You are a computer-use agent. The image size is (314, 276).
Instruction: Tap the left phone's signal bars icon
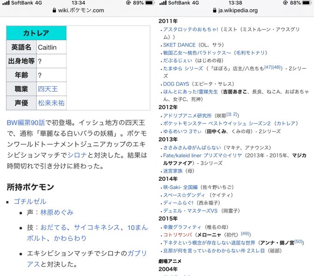click(x=6, y=3)
